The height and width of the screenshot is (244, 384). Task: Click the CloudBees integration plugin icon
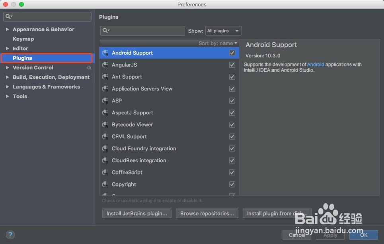(105, 161)
